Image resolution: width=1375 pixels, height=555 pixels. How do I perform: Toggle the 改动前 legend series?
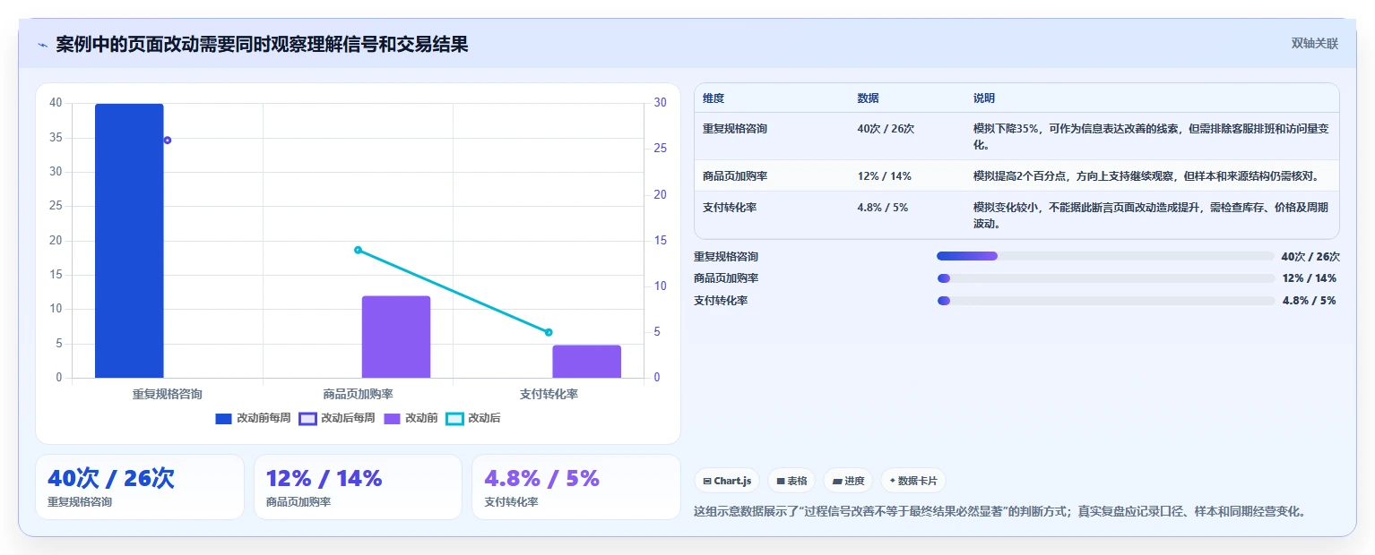tap(411, 418)
